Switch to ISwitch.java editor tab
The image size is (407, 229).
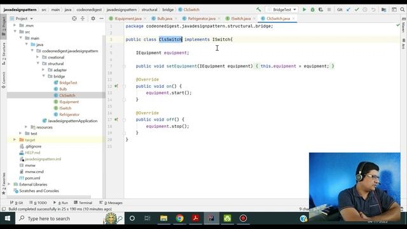tap(241, 18)
